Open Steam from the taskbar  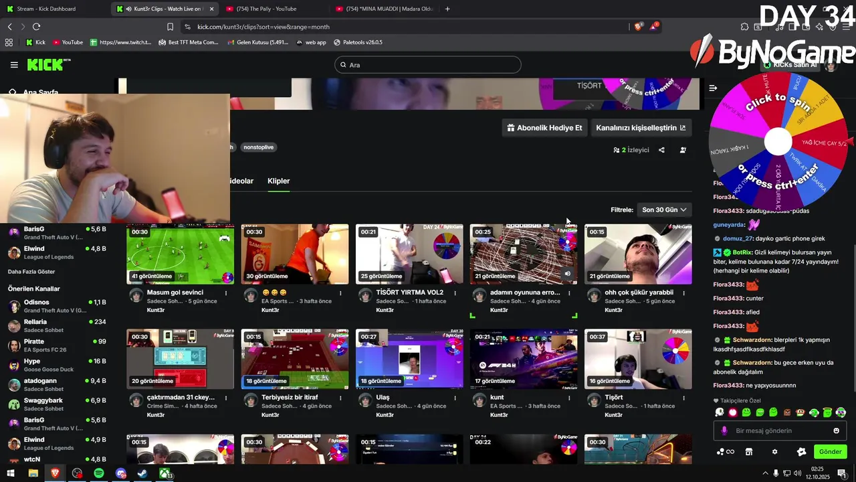click(x=142, y=473)
